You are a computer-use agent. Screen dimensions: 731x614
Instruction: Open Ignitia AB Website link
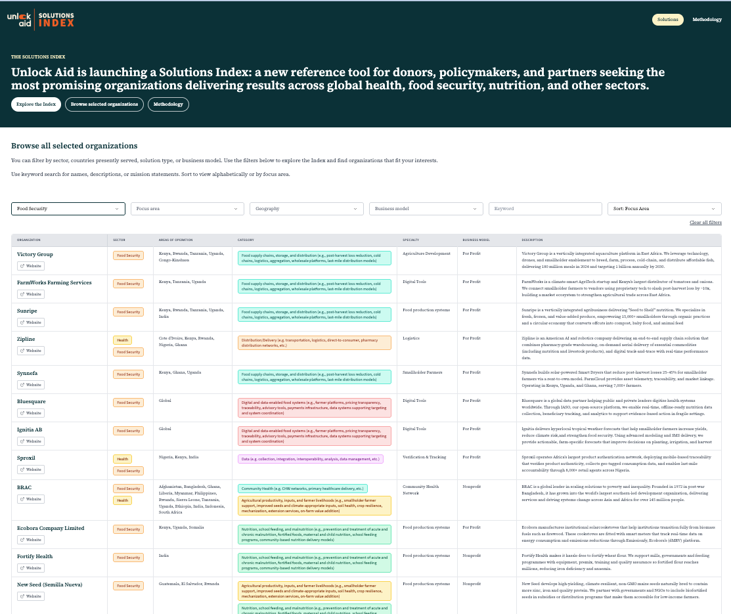[31, 441]
